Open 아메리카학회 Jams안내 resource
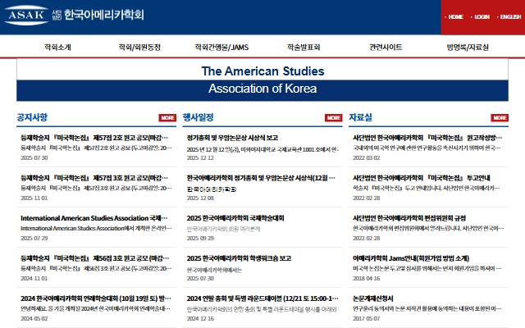Viewport: 525px width, 328px height. (411, 258)
